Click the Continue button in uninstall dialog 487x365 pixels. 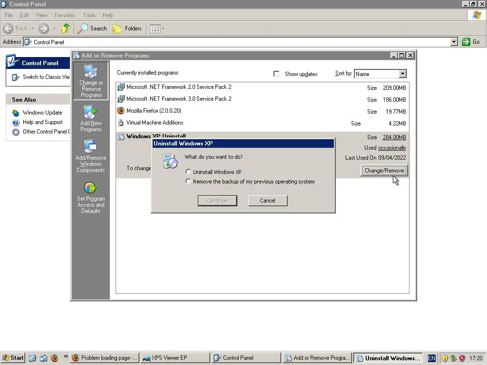[217, 201]
